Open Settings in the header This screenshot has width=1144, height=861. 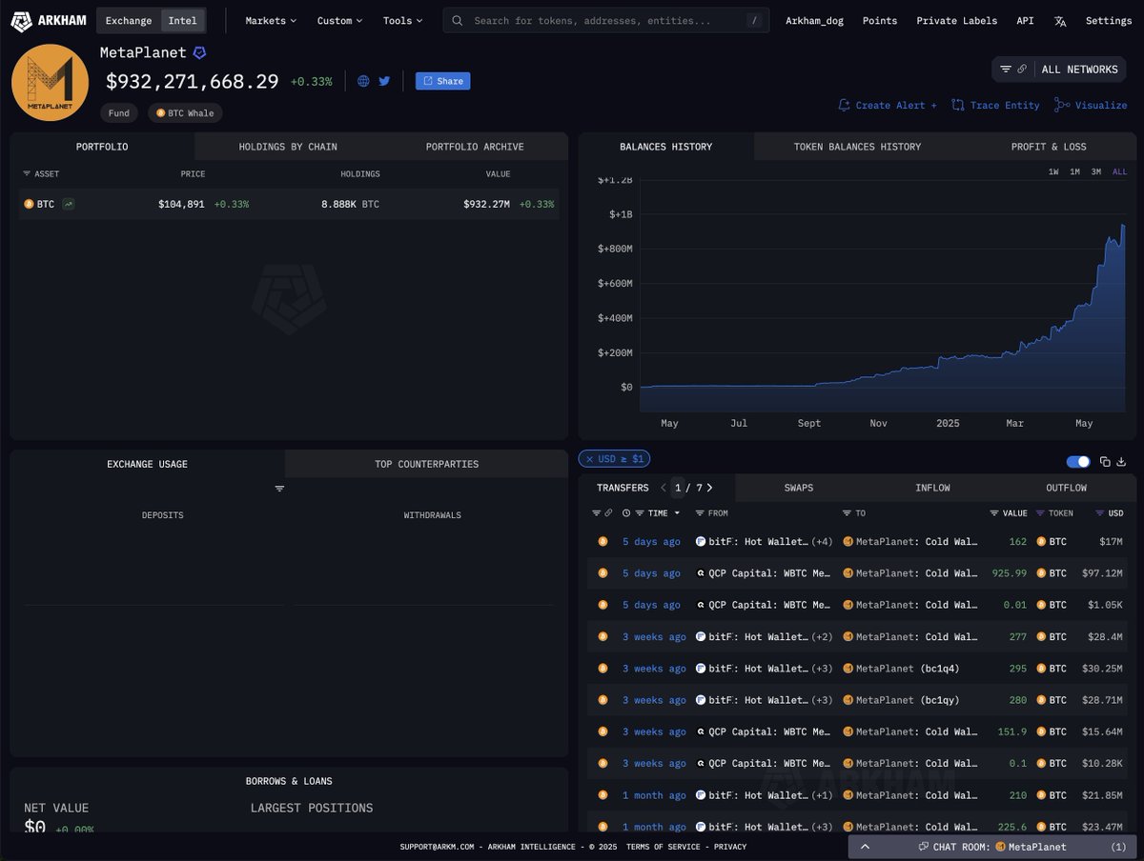(x=1109, y=20)
